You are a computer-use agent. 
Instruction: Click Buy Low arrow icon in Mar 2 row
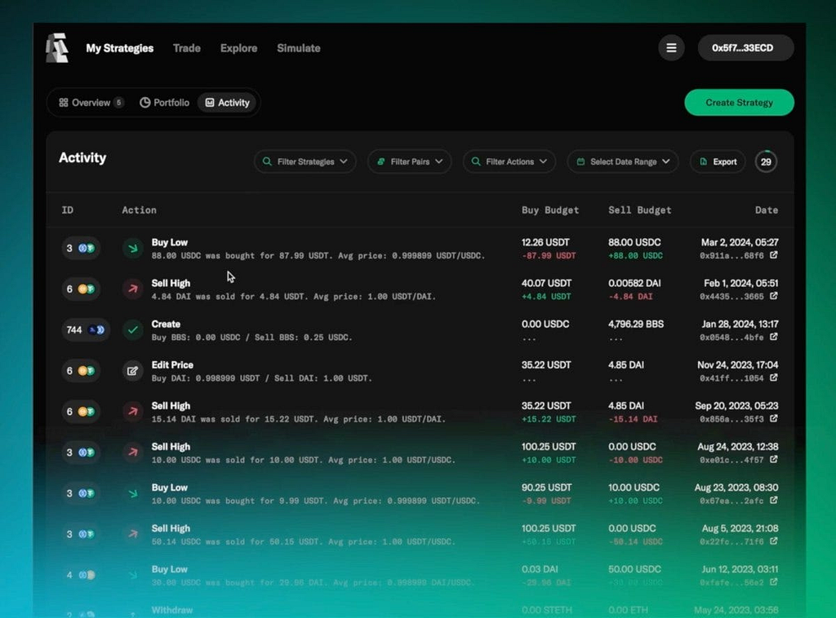[x=133, y=248]
